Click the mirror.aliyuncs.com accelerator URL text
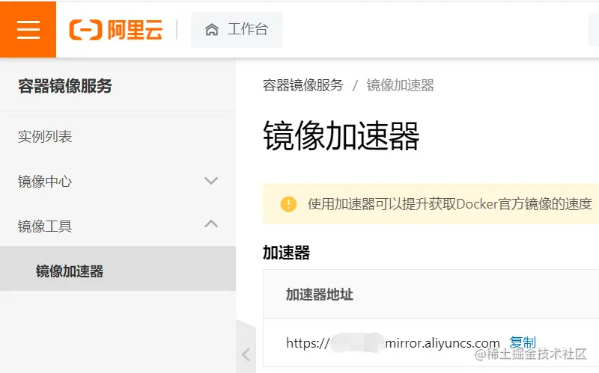Viewport: 599px width, 373px height. click(392, 343)
